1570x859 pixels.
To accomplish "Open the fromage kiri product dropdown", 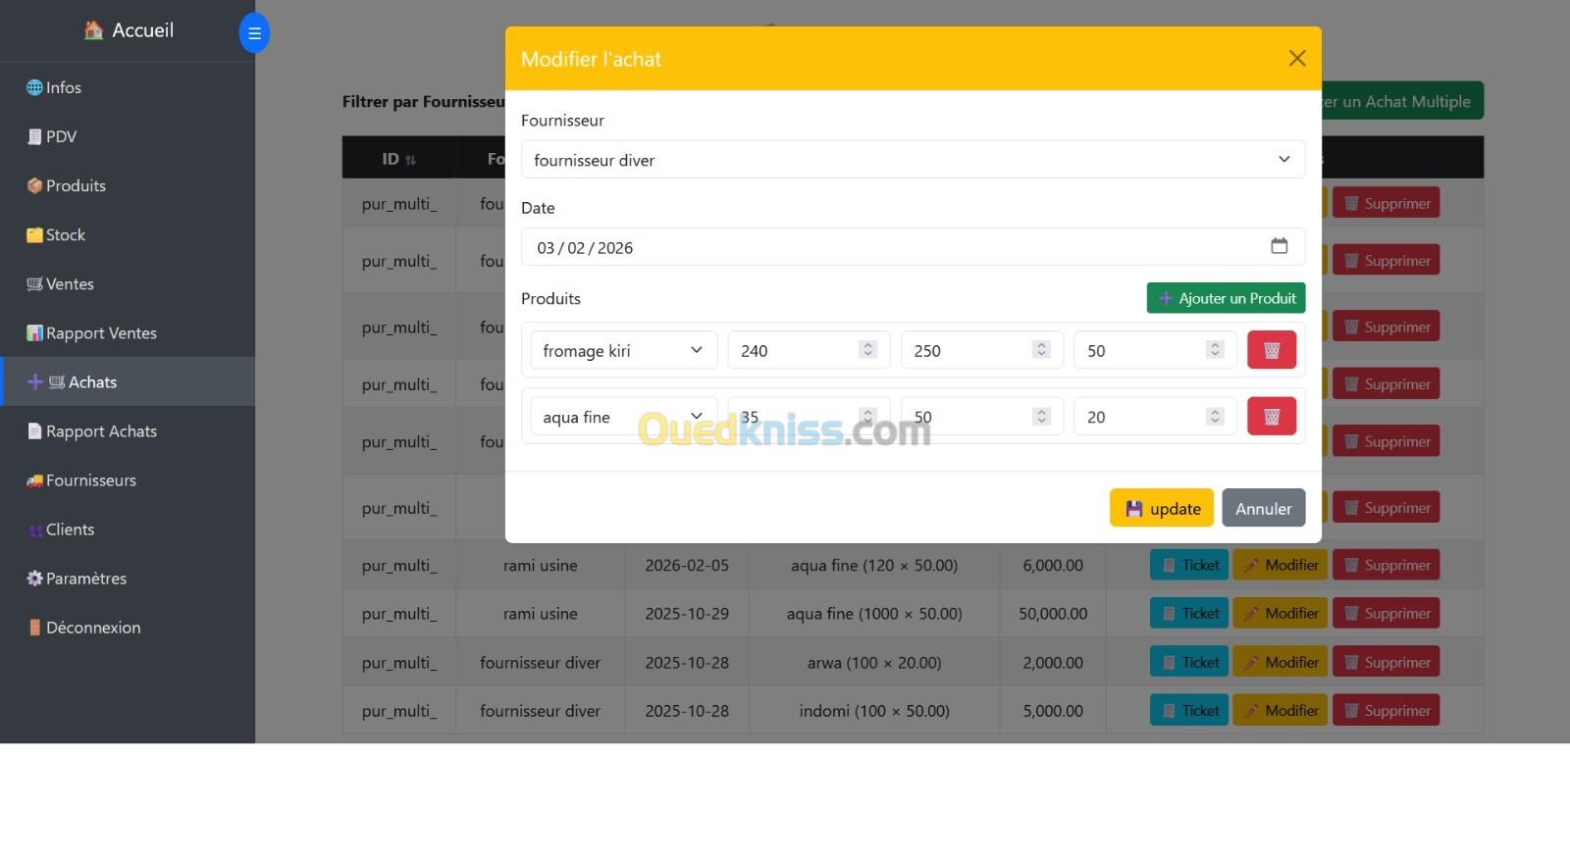I will coord(623,350).
